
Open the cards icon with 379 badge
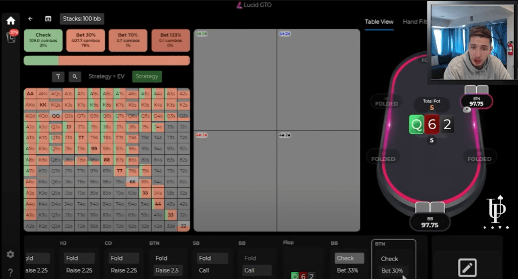(11, 36)
